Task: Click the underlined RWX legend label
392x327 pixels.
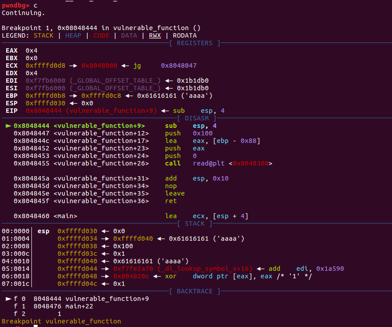Action: point(155,35)
